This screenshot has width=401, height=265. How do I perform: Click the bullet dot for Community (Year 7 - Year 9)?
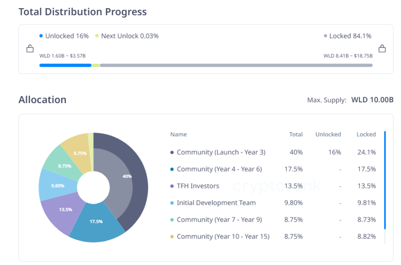point(172,220)
